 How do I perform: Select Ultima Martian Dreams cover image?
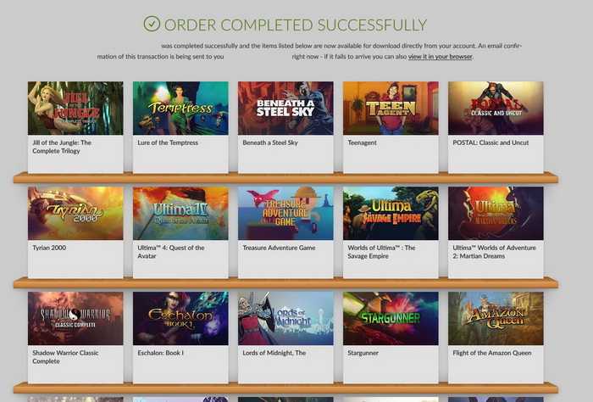pyautogui.click(x=496, y=213)
